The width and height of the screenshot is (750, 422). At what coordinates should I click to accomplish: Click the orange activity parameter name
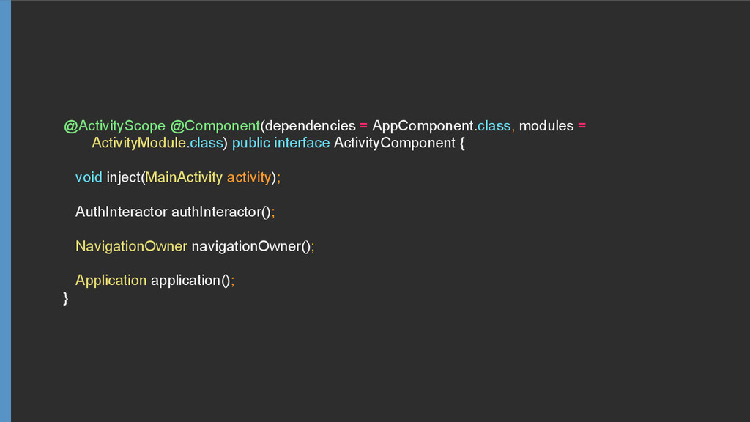pos(248,177)
